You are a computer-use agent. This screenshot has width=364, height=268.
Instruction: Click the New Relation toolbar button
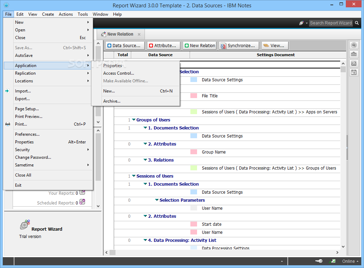200,46
